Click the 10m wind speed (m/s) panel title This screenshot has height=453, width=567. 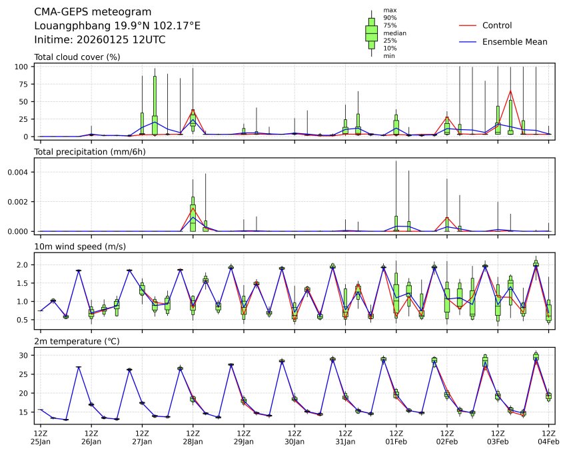[x=79, y=246]
